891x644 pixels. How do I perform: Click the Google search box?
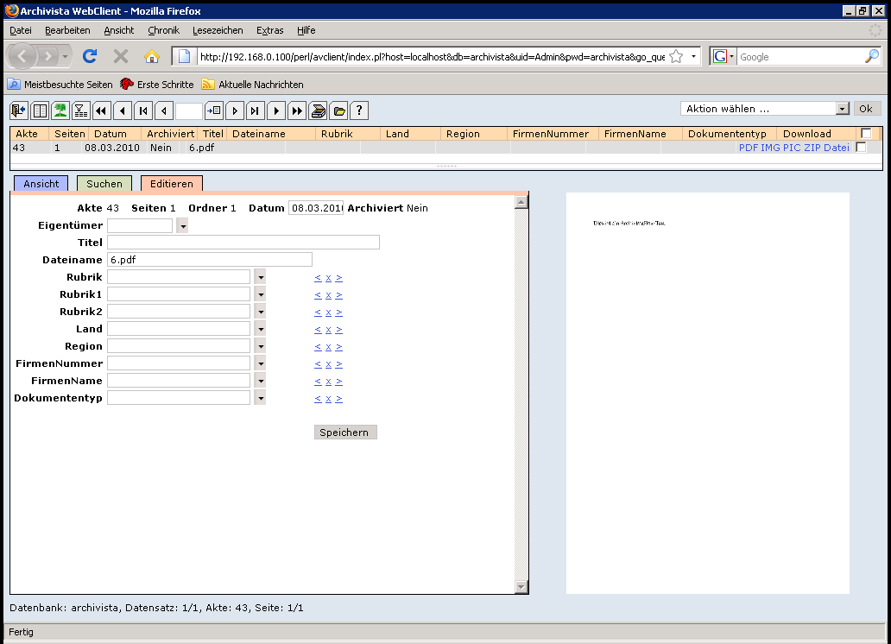point(800,56)
